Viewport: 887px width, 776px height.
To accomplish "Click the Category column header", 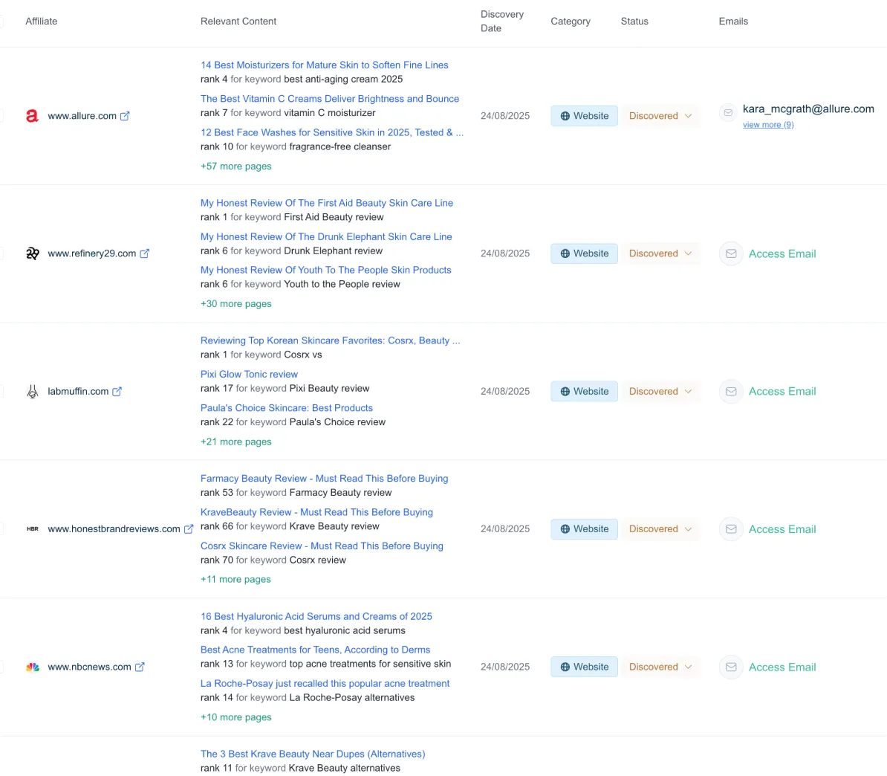I will 571,21.
